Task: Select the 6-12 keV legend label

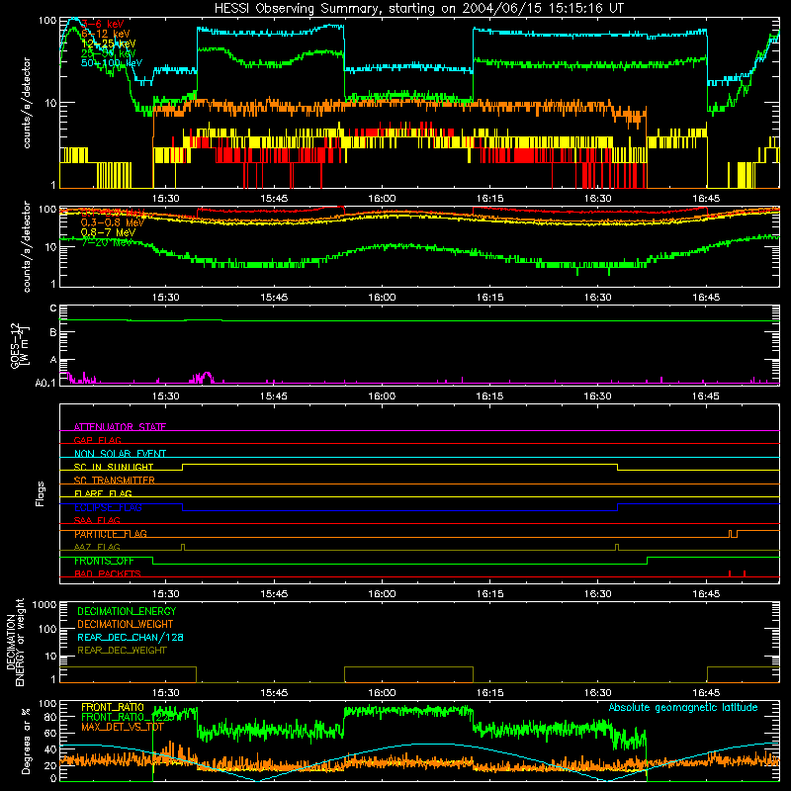Action: pyautogui.click(x=105, y=34)
